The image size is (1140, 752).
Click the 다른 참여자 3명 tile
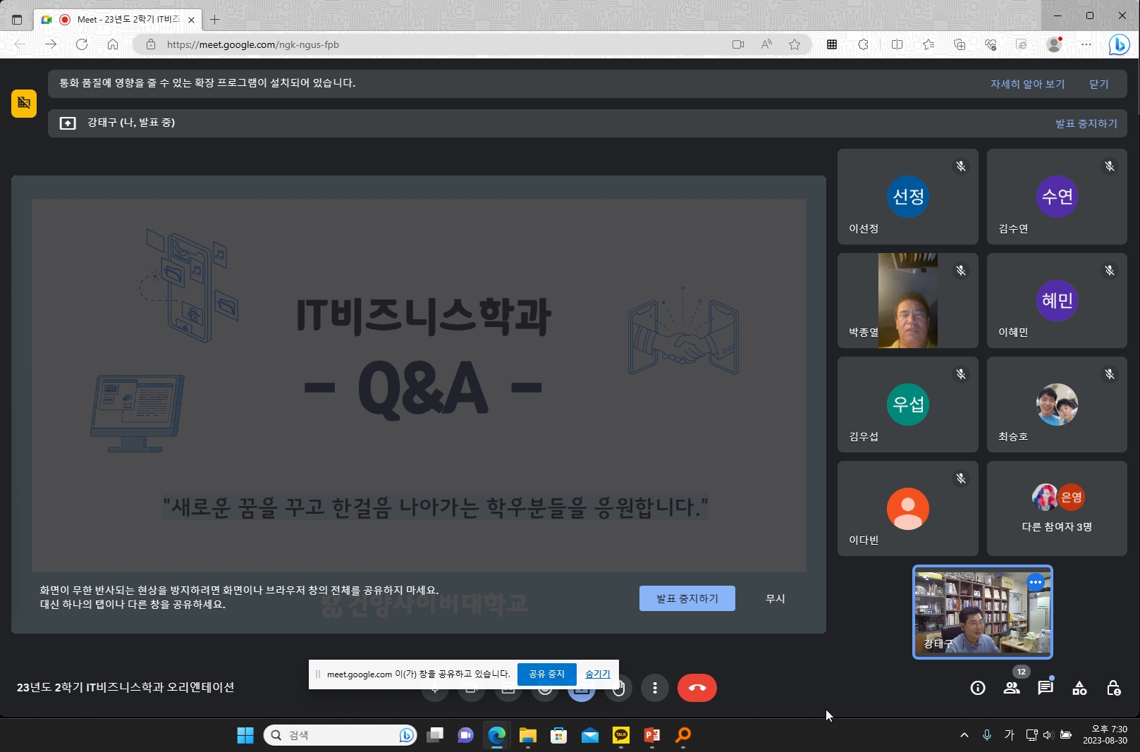pyautogui.click(x=1056, y=508)
